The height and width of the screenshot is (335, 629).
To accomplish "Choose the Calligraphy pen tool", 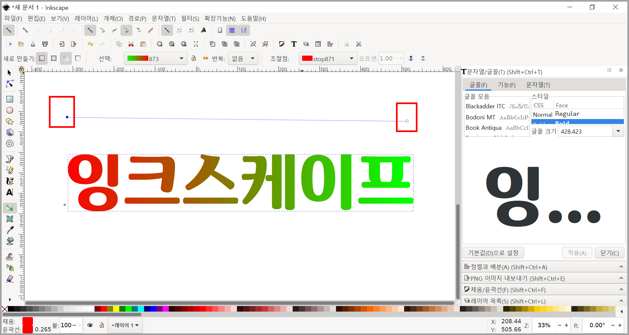I will (x=10, y=181).
